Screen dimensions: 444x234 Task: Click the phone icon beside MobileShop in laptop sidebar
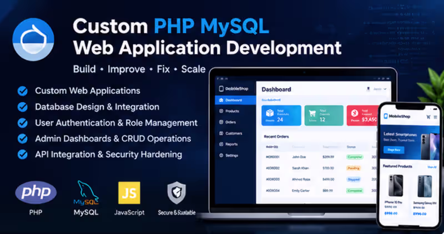[x=221, y=89]
